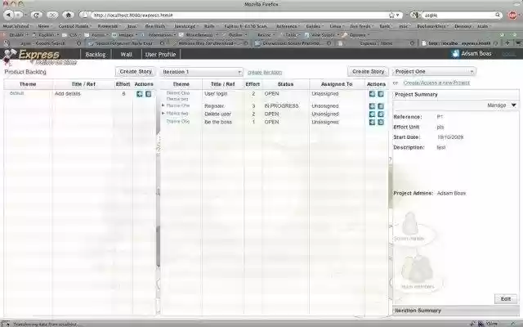The width and height of the screenshot is (523, 327).
Task: Select the 'Register' story title
Action: point(214,106)
